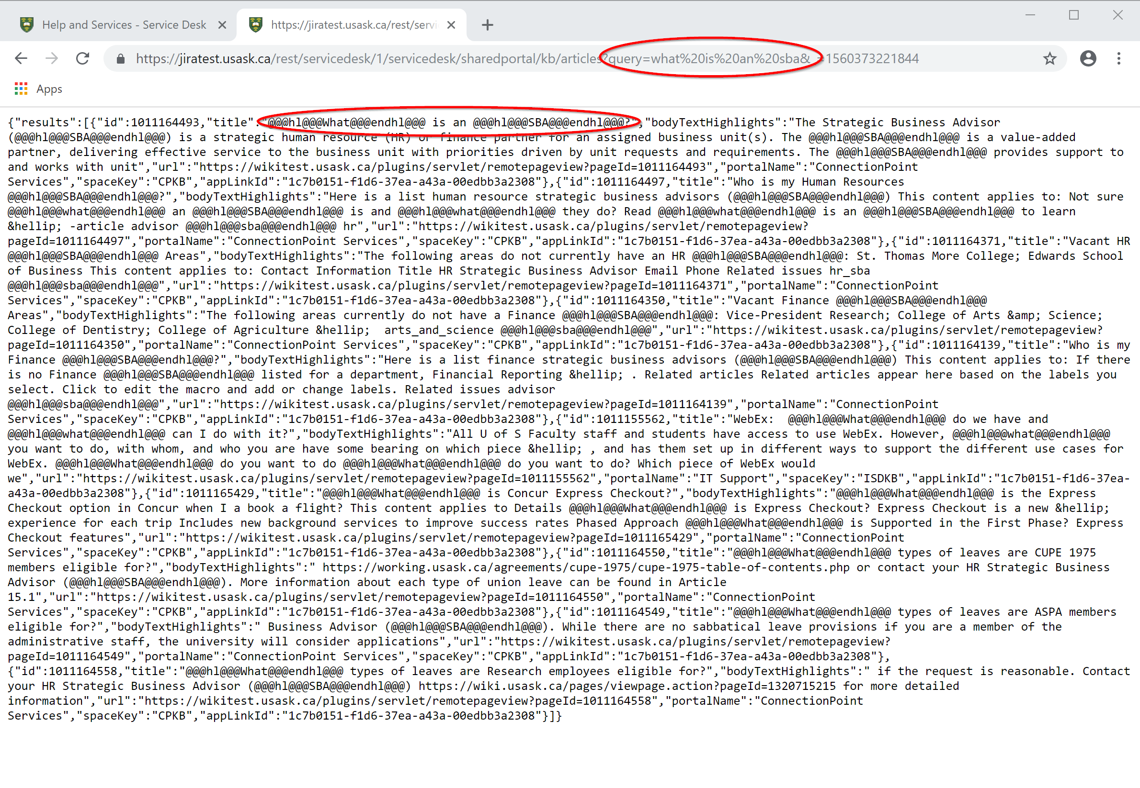This screenshot has width=1140, height=788.
Task: Click text "Strategic Business Advisor" on first line
Action: click(x=911, y=122)
